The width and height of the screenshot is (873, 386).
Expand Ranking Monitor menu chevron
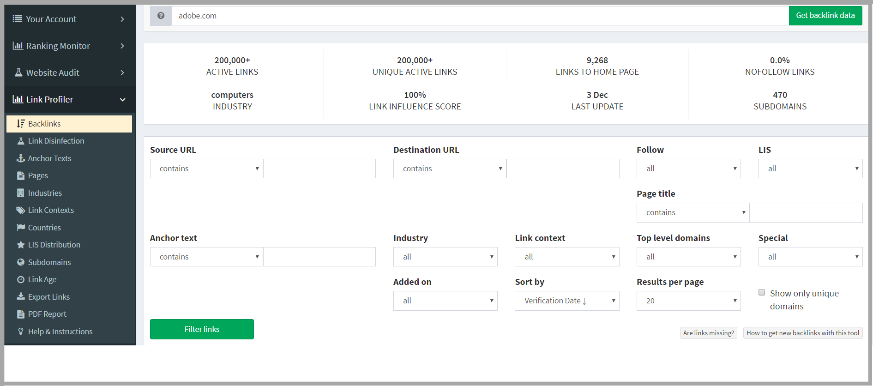122,46
